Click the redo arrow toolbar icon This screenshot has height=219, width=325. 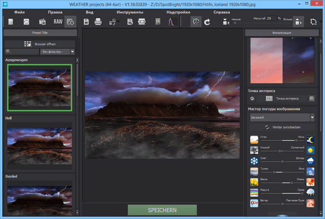[x=207, y=22]
